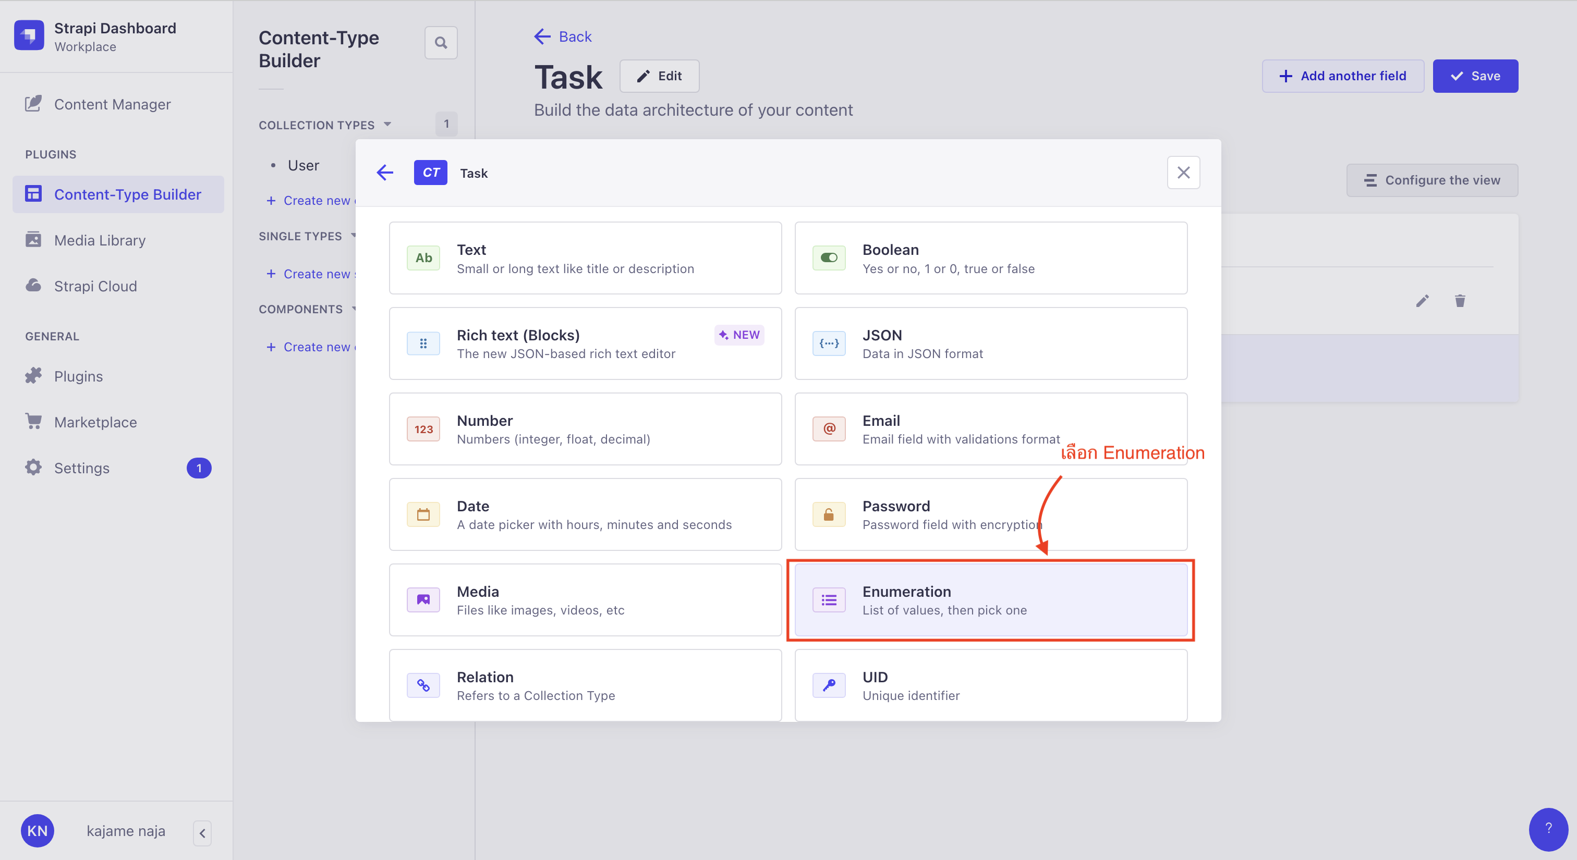Click the @ email icon
This screenshot has width=1577, height=860.
[x=829, y=429]
